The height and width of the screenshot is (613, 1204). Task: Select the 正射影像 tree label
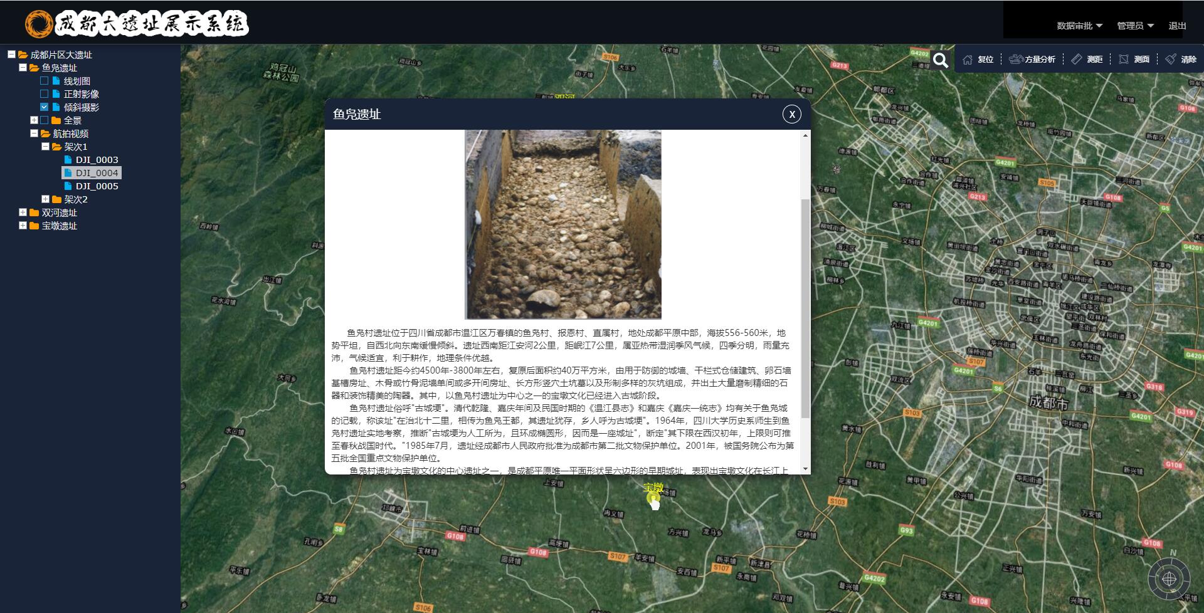pyautogui.click(x=82, y=94)
